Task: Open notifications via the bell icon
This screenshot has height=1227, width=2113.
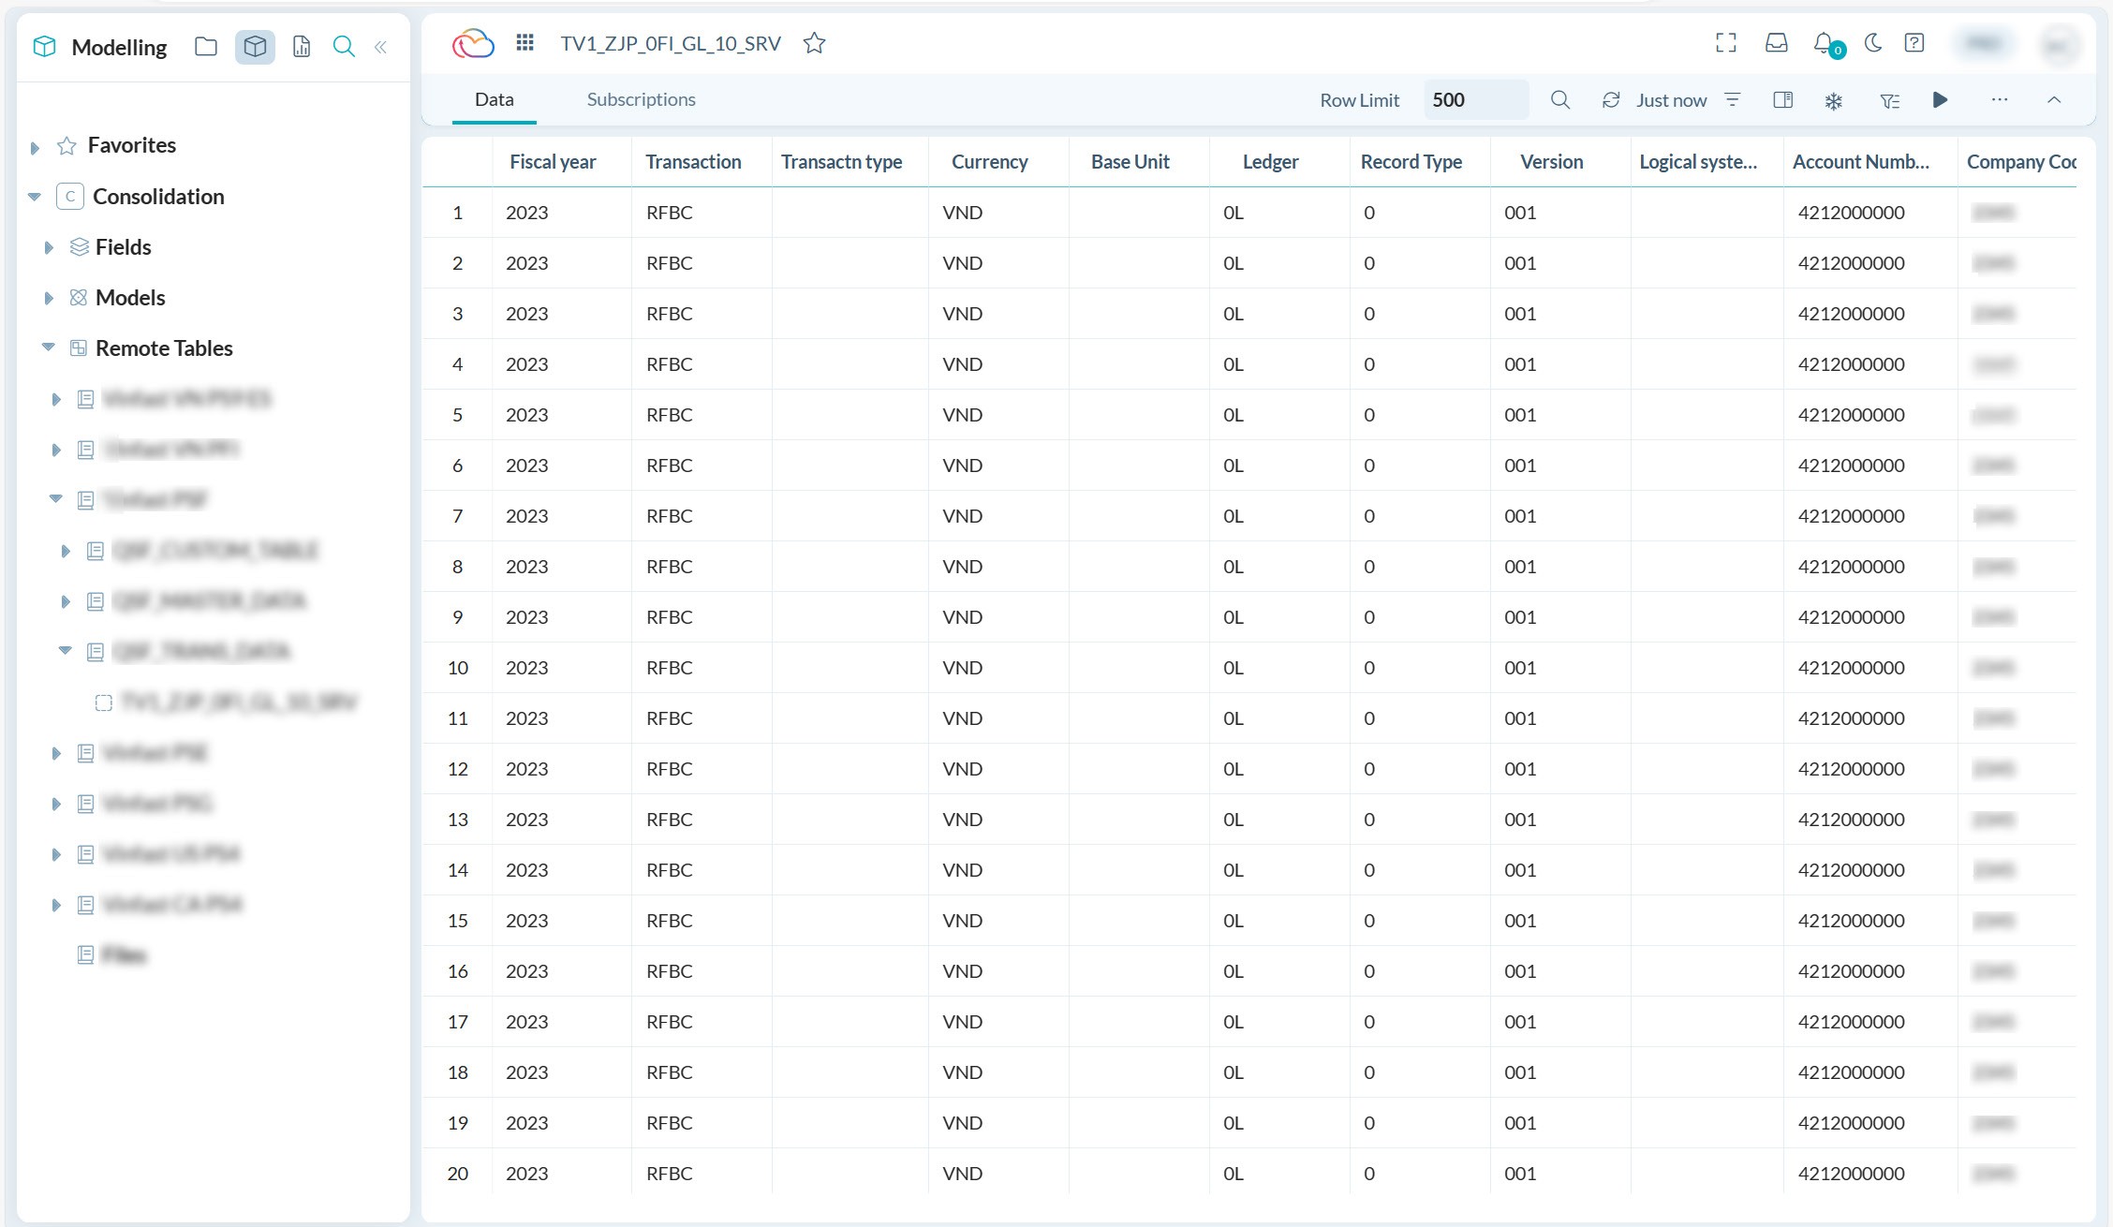Action: (x=1823, y=43)
